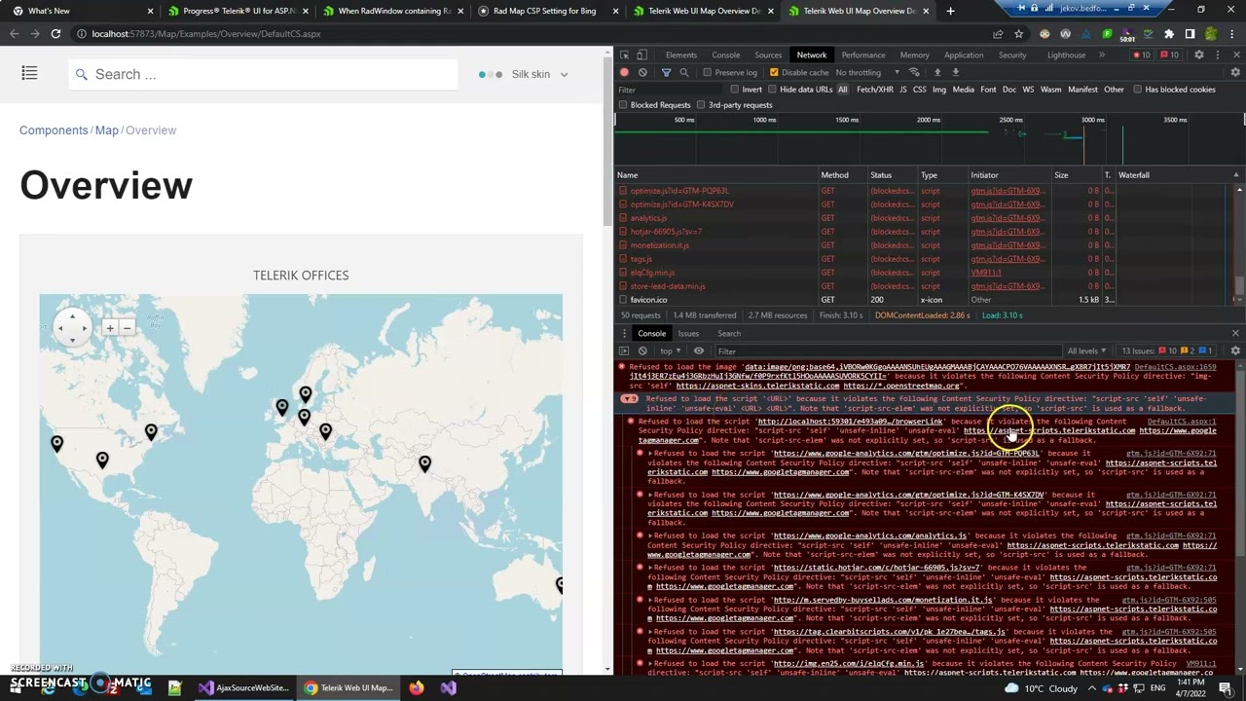1246x701 pixels.
Task: Open the Silk skin dropdown
Action: tap(524, 74)
